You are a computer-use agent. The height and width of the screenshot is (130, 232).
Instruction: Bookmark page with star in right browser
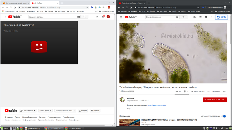pyautogui.click(x=198, y=7)
